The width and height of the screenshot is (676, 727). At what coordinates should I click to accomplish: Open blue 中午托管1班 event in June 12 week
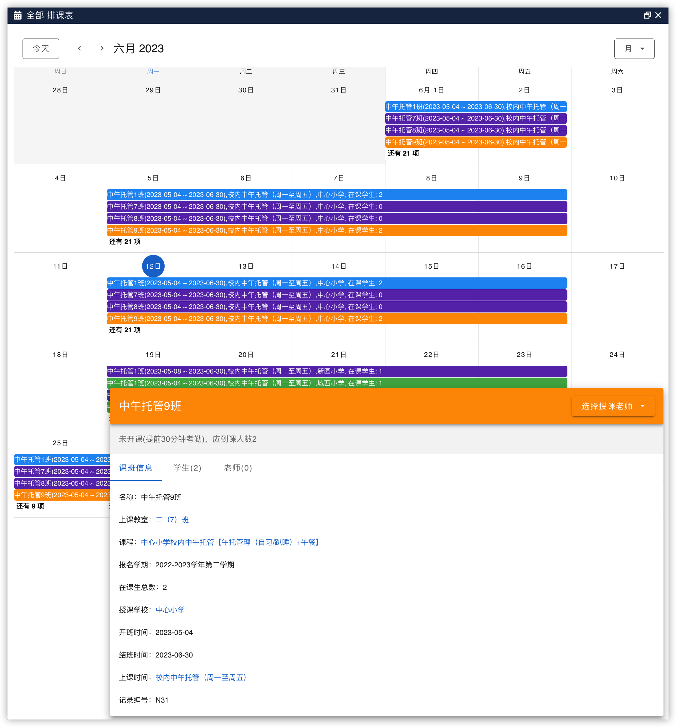(337, 283)
